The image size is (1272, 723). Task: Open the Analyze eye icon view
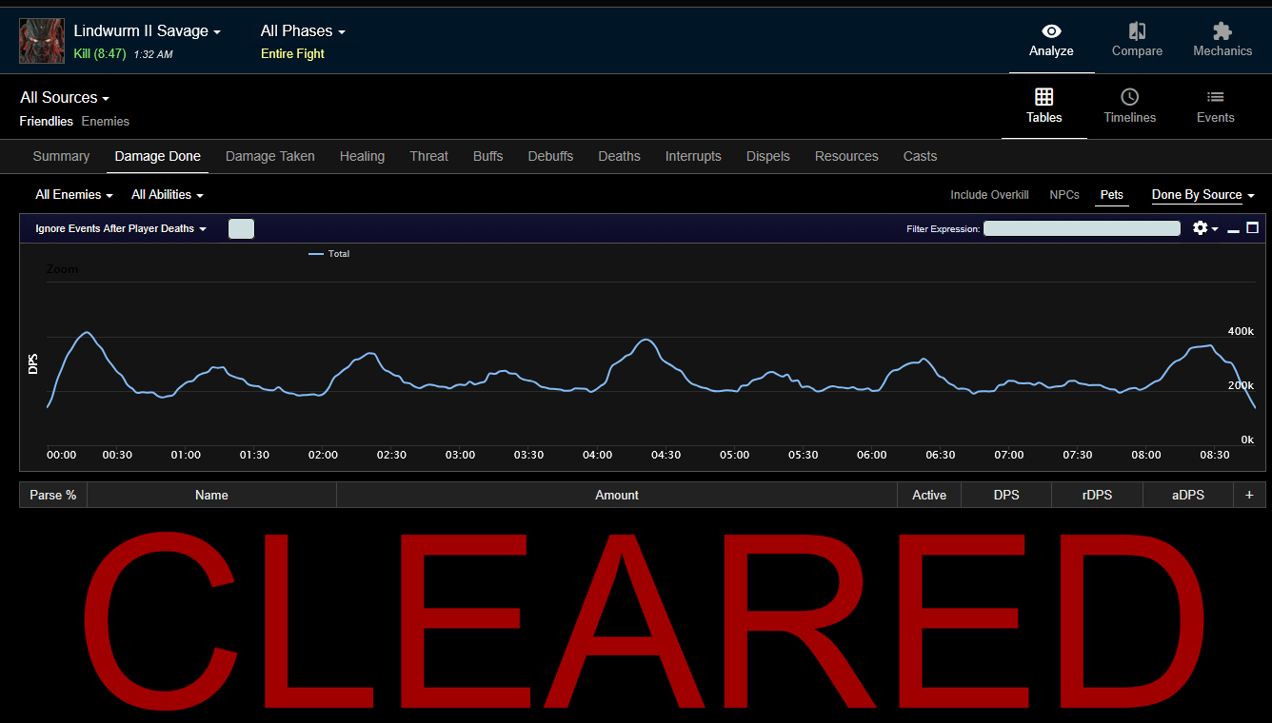[1051, 32]
